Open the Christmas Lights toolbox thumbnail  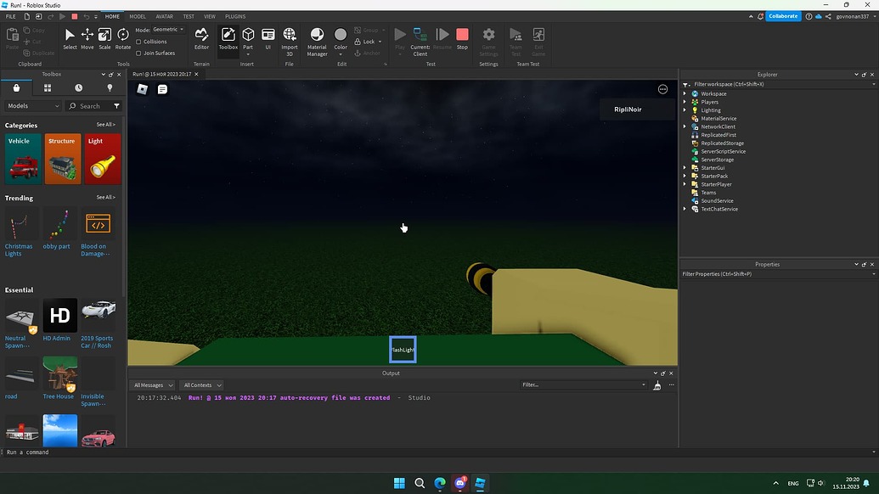[x=20, y=226]
